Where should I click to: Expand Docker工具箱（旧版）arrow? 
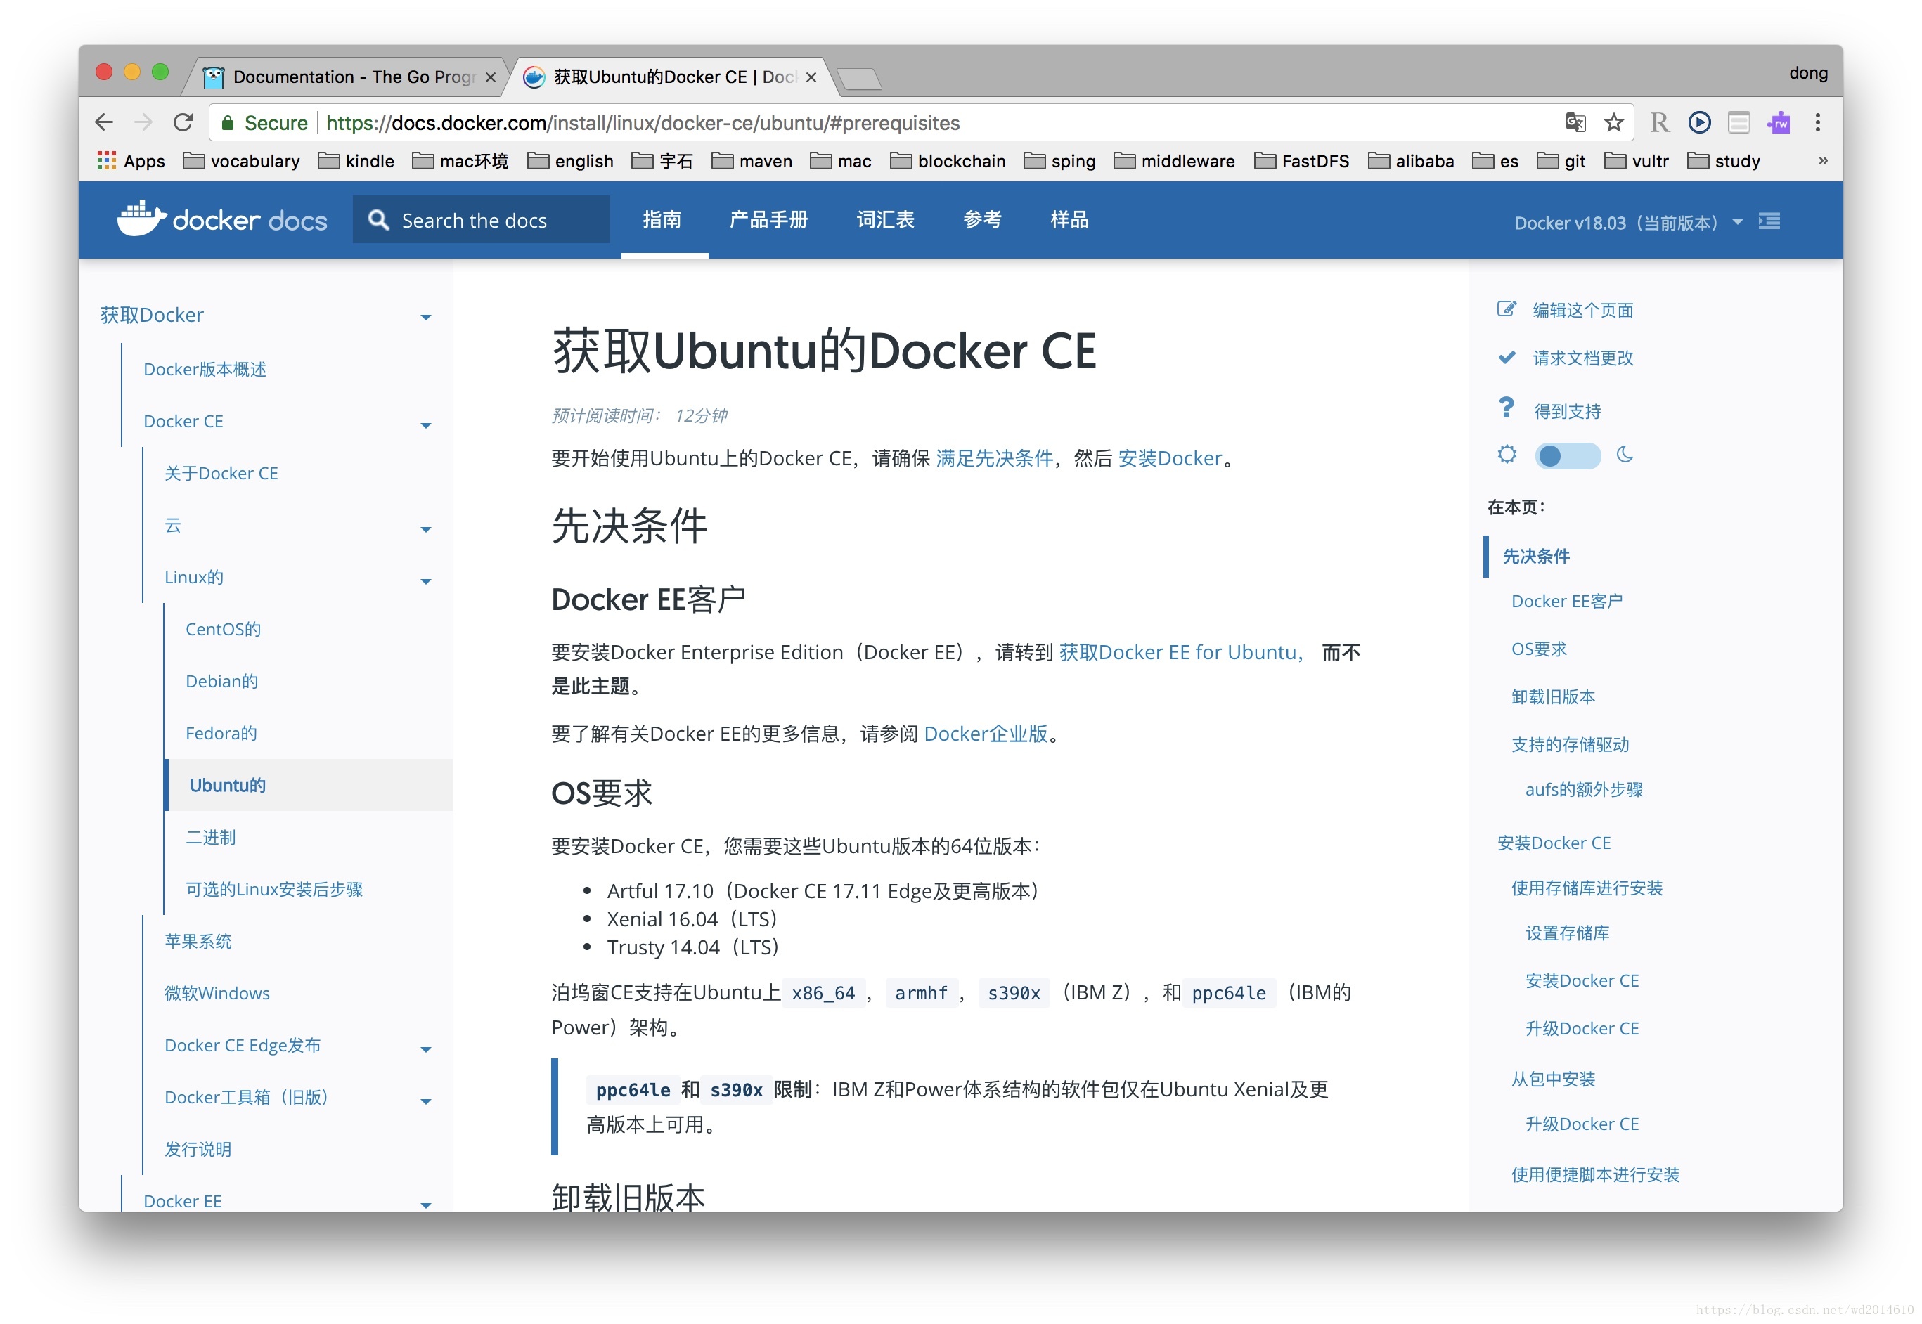pos(426,1102)
